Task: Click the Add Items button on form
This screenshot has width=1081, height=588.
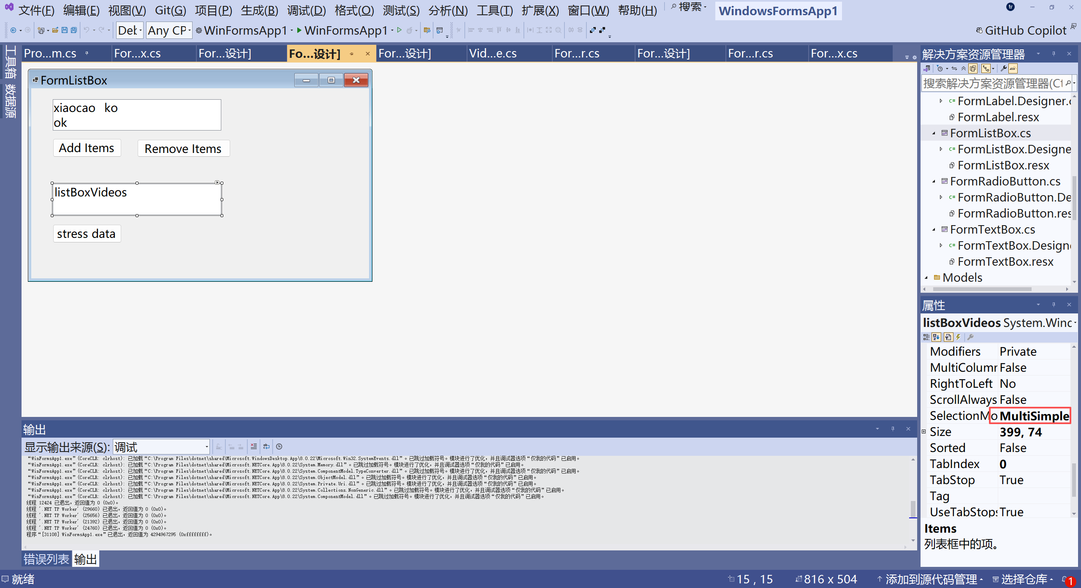Action: pos(87,148)
